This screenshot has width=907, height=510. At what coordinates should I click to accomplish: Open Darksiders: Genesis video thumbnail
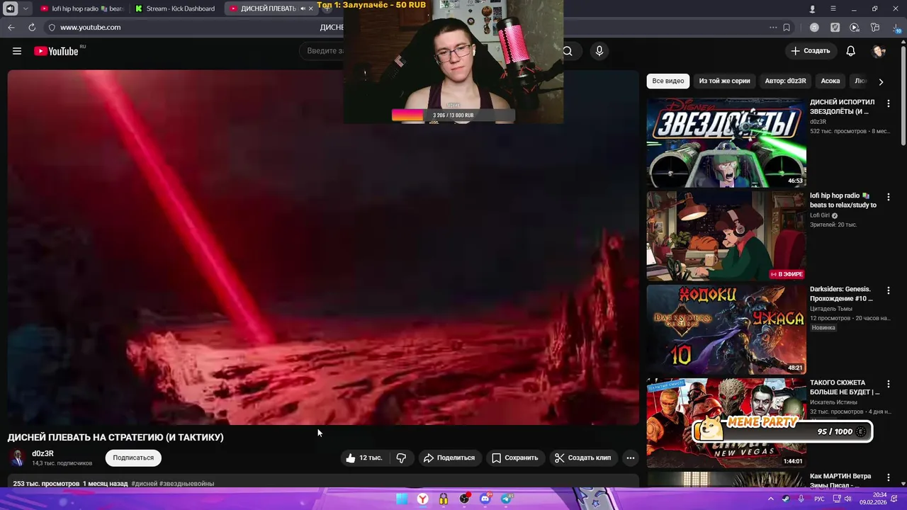(x=726, y=329)
